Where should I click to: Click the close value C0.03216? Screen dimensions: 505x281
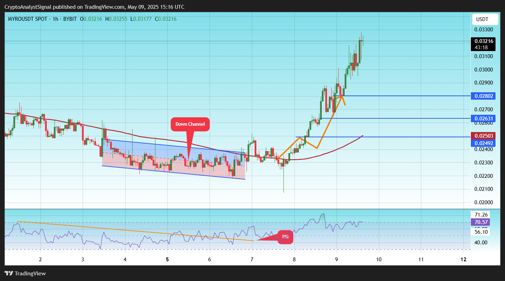coord(166,19)
